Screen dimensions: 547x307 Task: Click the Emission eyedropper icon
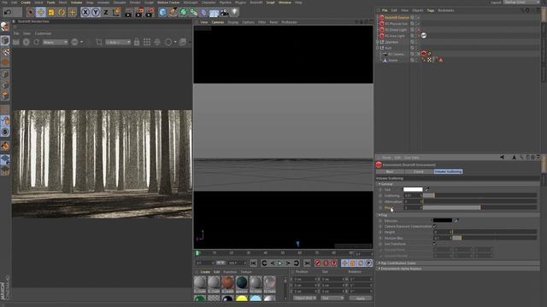[456, 221]
